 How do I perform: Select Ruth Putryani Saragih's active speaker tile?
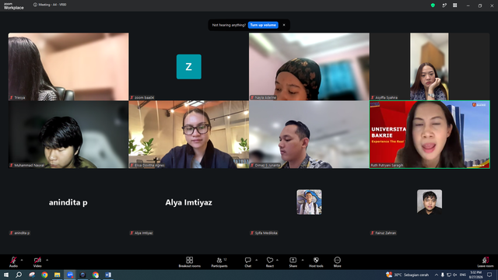(430, 135)
